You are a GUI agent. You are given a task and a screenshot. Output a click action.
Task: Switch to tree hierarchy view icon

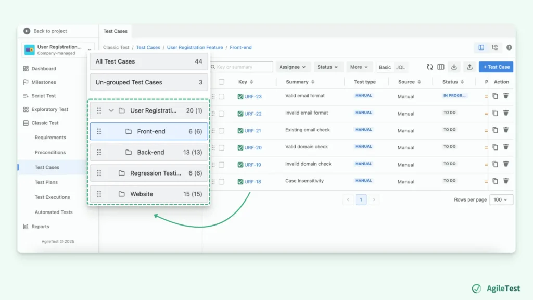click(x=495, y=47)
